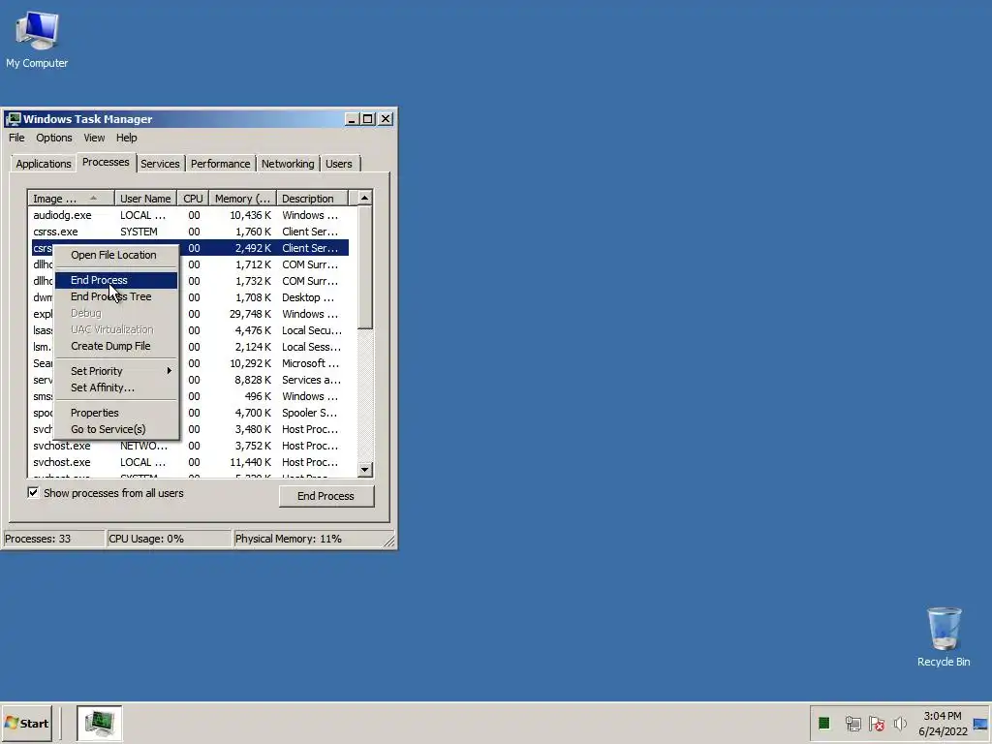Image resolution: width=992 pixels, height=744 pixels.
Task: Maximize the Windows Task Manager window
Action: click(367, 119)
